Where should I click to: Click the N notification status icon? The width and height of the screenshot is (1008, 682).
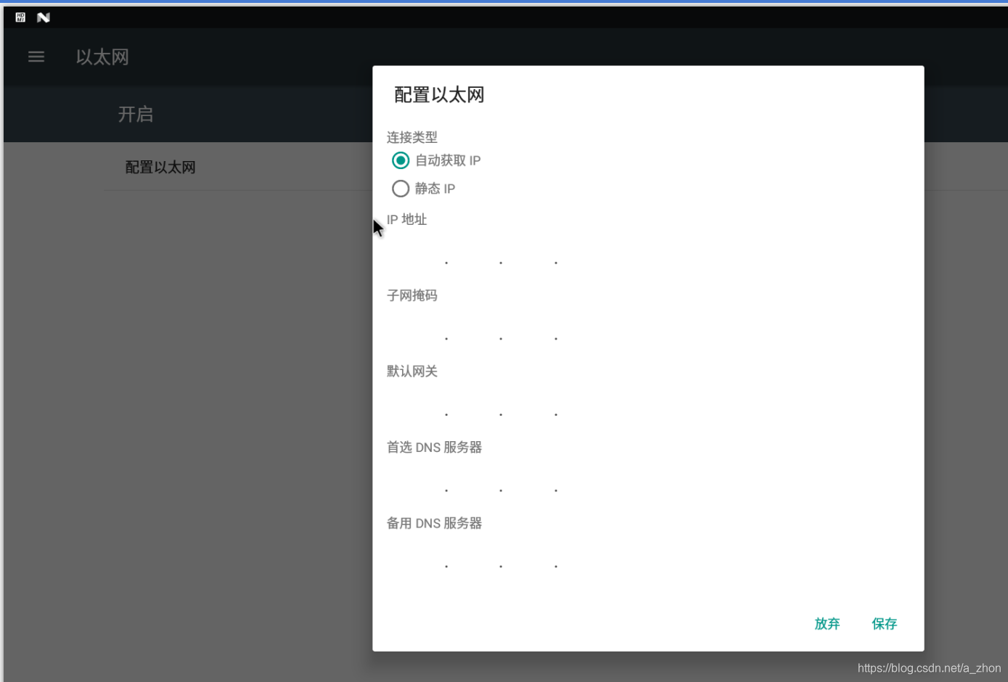(44, 17)
